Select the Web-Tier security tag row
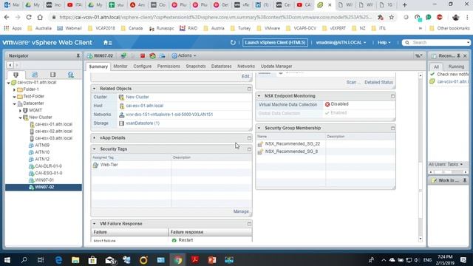Image resolution: width=473 pixels, height=266 pixels. tap(171, 165)
